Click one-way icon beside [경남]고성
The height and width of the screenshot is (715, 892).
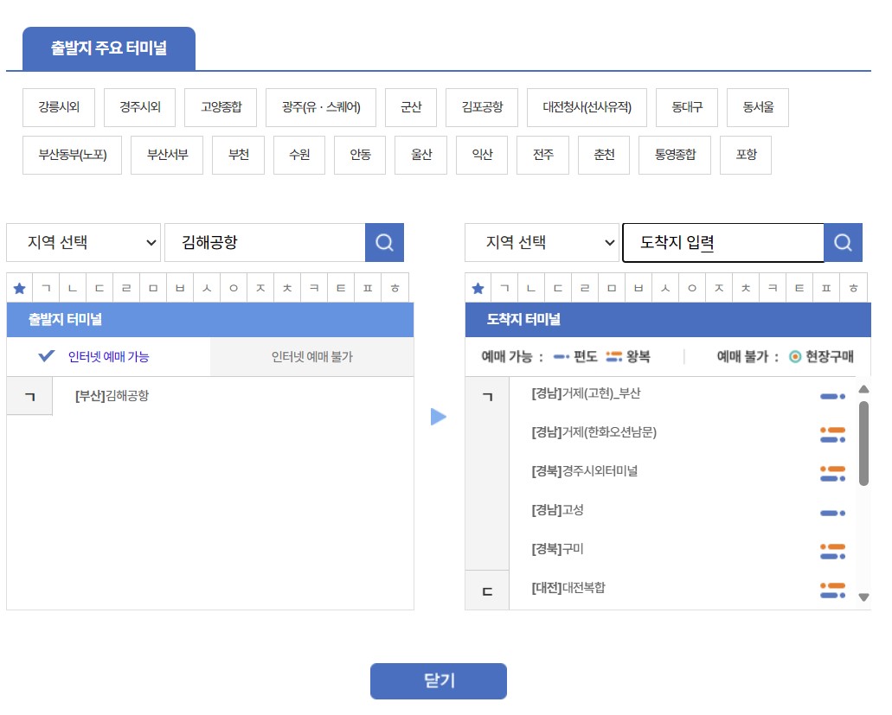pyautogui.click(x=833, y=514)
